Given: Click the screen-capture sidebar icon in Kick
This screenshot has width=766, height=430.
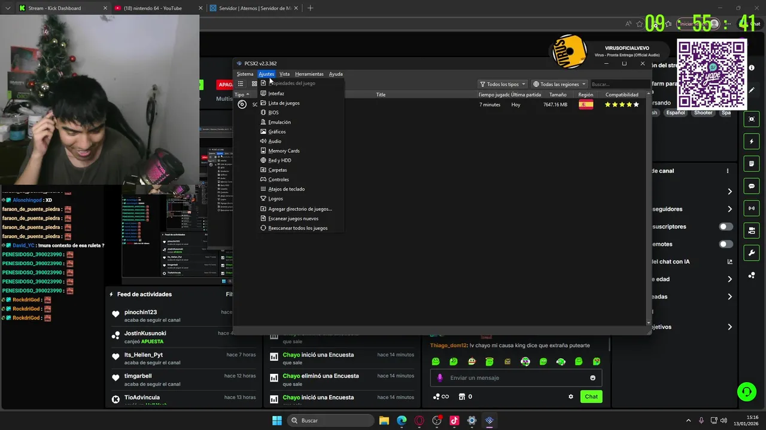Looking at the screenshot, I should coord(752,119).
